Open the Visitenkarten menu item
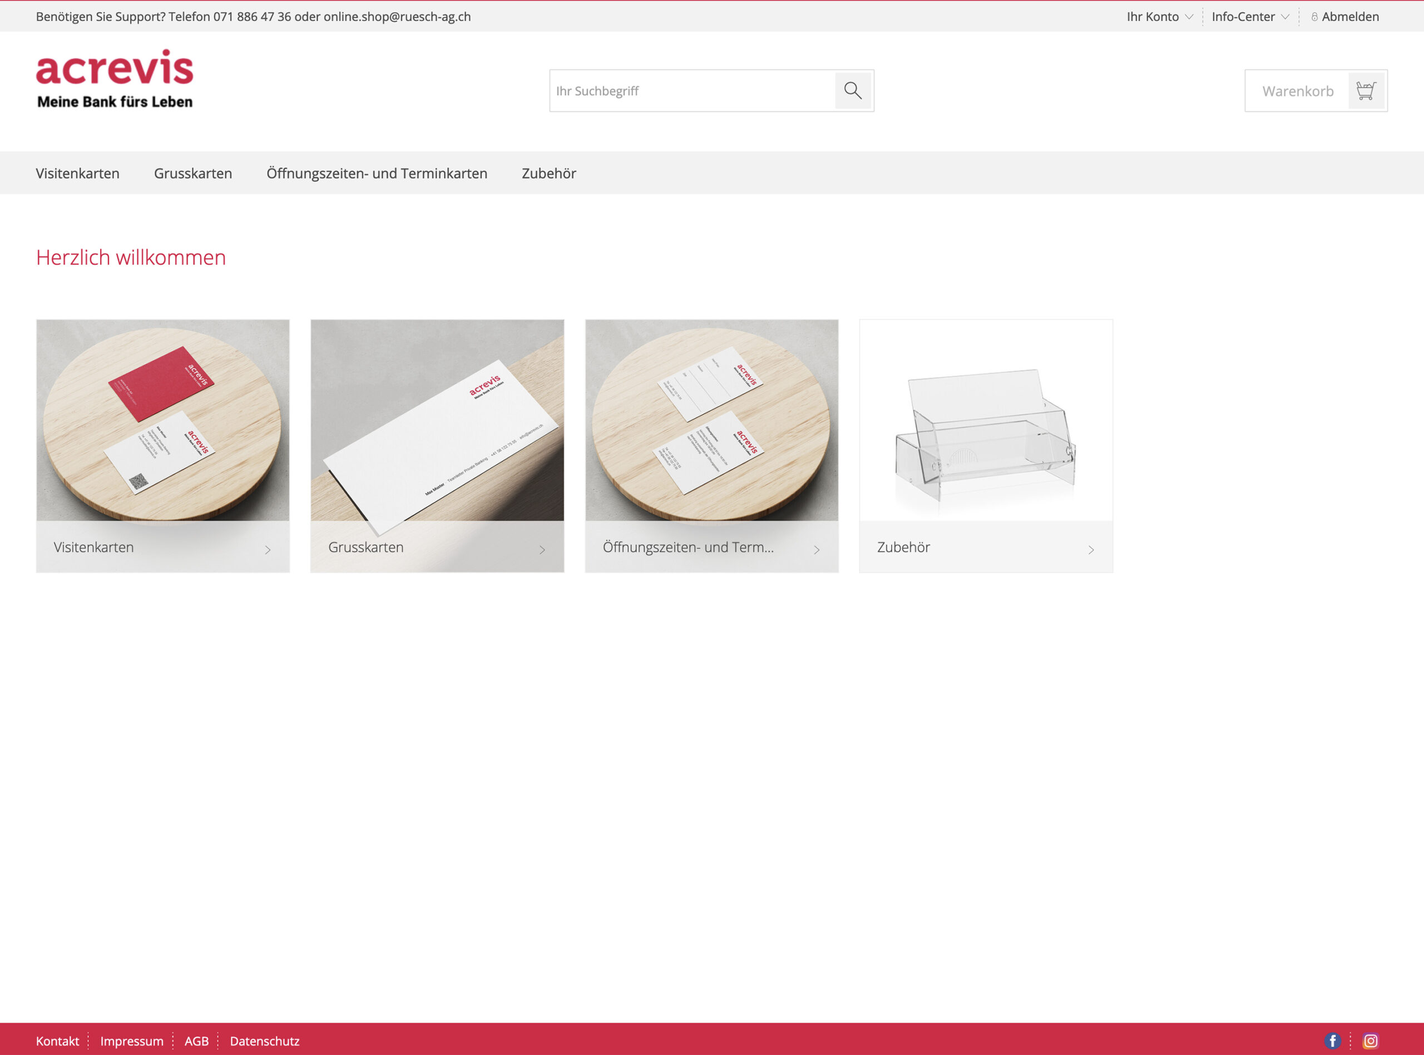1424x1055 pixels. coord(77,173)
